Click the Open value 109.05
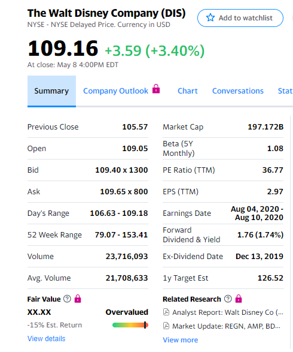Screen dimensions: 293x352 [x=135, y=148]
